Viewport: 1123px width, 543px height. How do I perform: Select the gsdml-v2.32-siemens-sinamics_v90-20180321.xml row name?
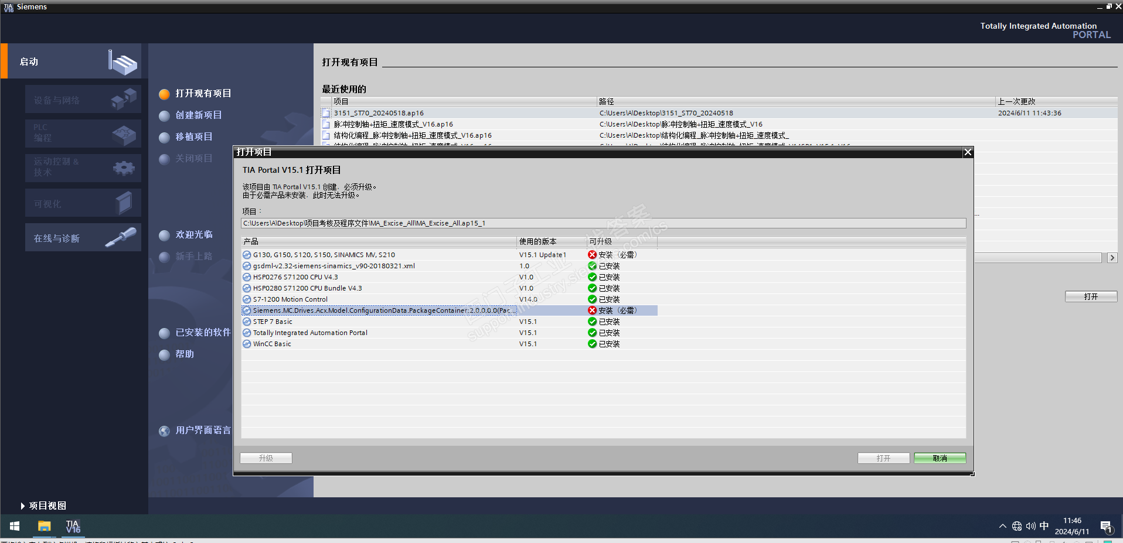tap(334, 266)
